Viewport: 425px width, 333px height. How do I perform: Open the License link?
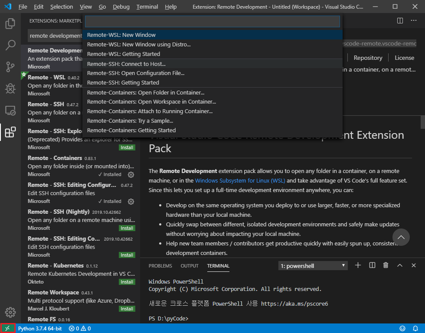pyautogui.click(x=404, y=58)
